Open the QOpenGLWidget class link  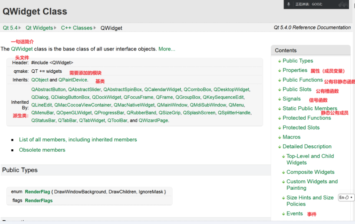click(74, 113)
